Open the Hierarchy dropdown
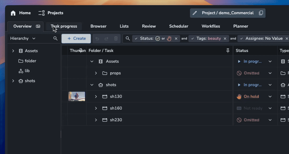The width and height of the screenshot is (289, 154). coord(34,38)
